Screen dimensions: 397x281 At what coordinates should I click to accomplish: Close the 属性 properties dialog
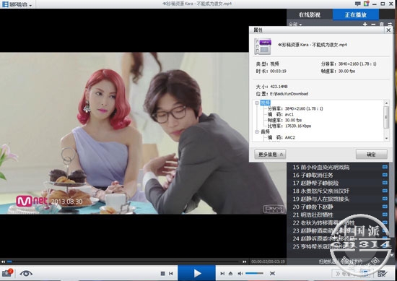tap(388, 30)
